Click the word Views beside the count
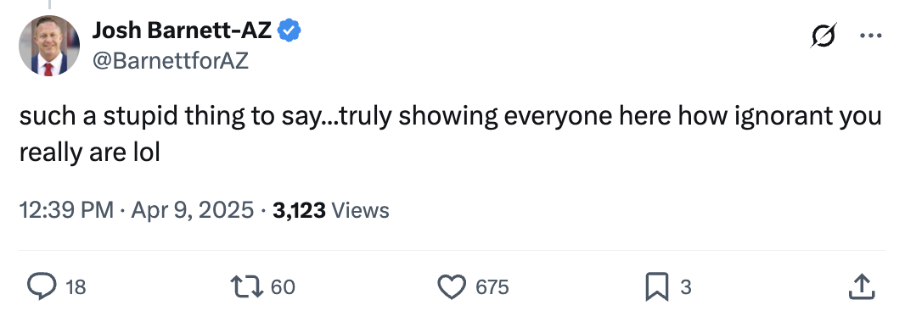The image size is (905, 322). coord(361,210)
